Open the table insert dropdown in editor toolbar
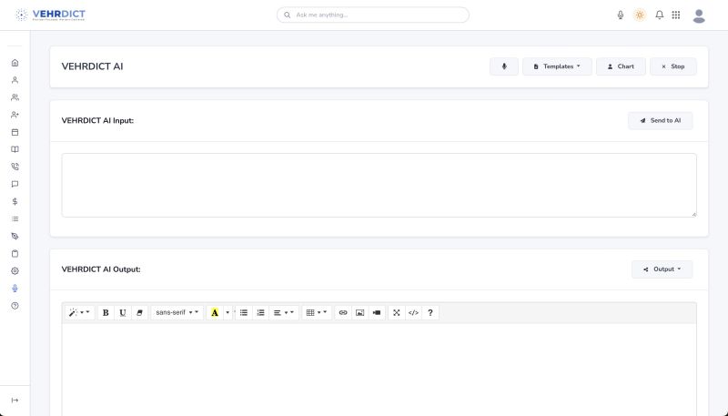The image size is (728, 416). pos(315,312)
